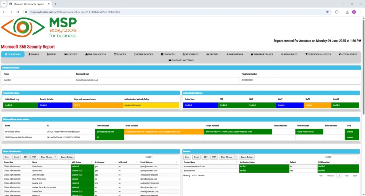Open the Licenses tab
This screenshot has width=365, height=196.
point(71,54)
